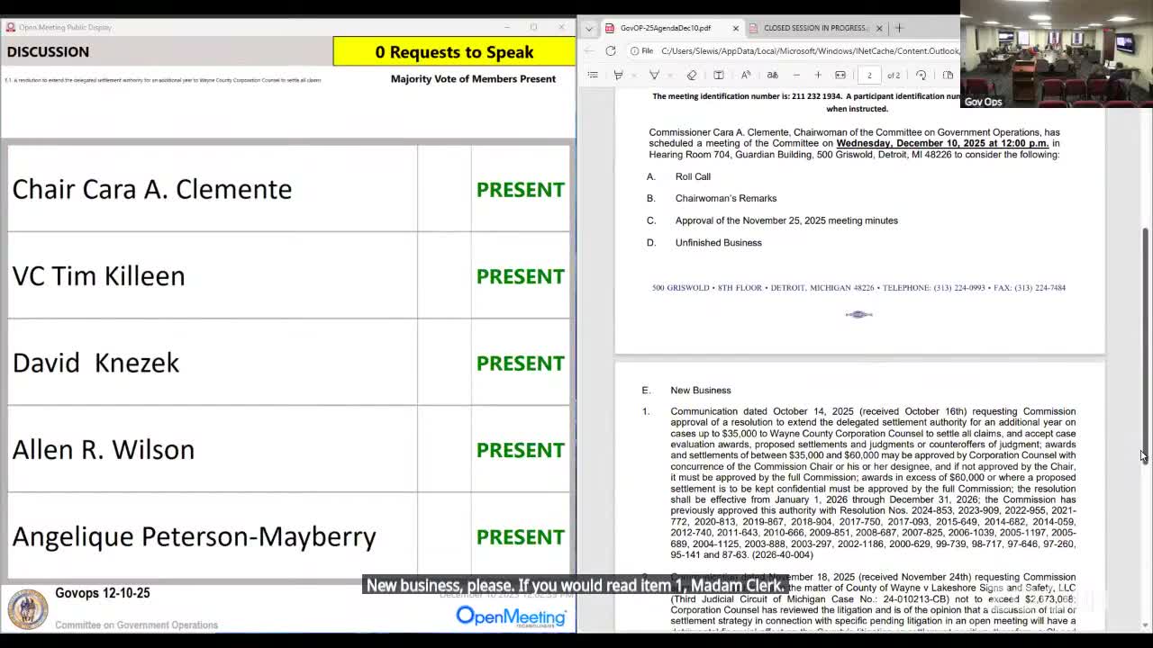Click the page view icon

(948, 75)
